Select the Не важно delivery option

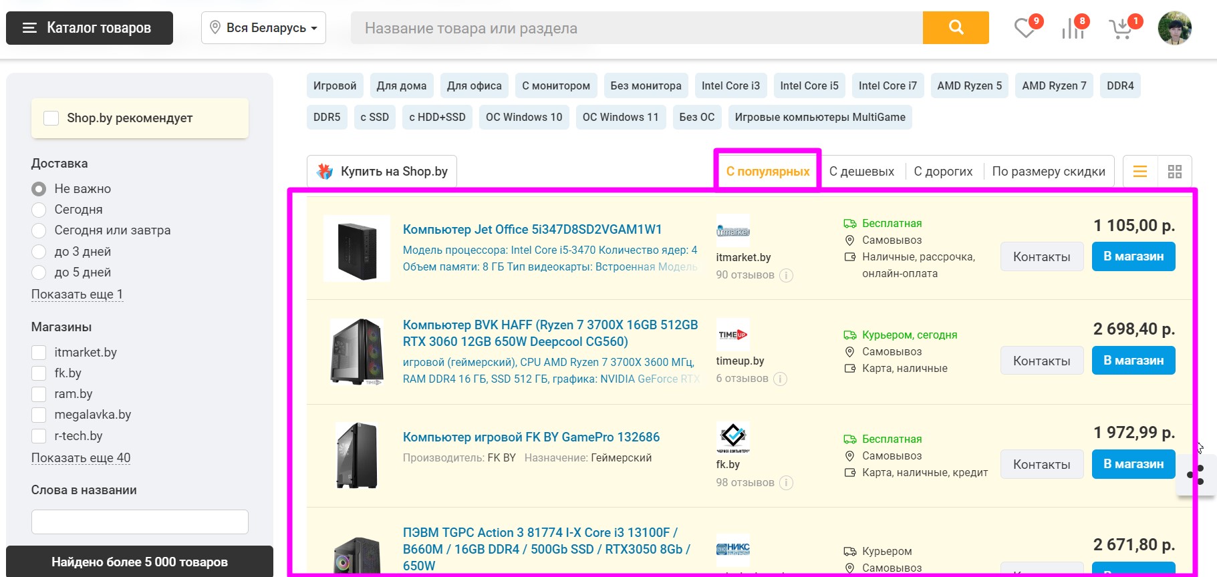pyautogui.click(x=39, y=189)
